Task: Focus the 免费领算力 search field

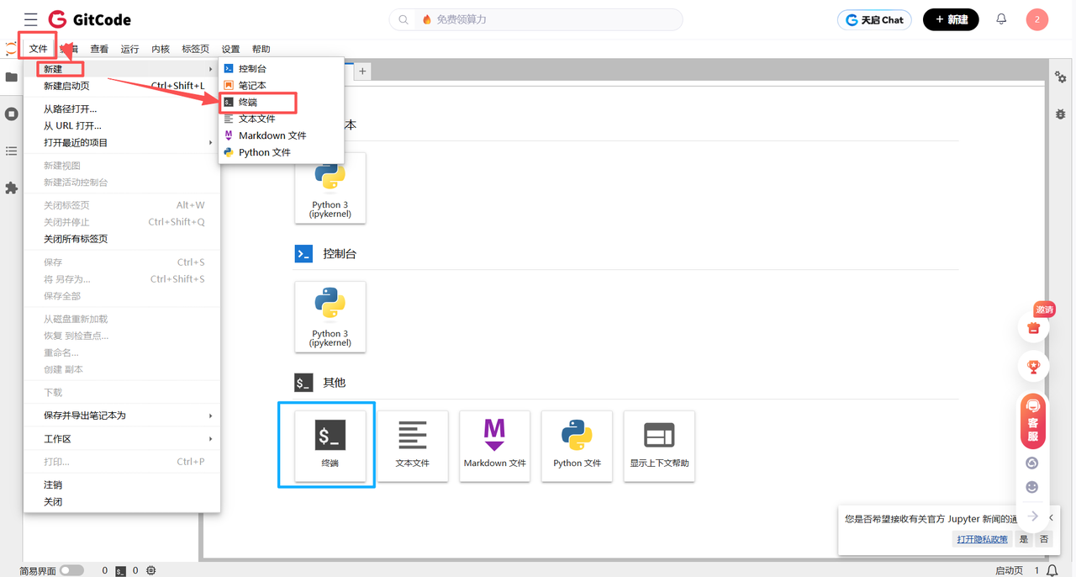Action: point(535,19)
